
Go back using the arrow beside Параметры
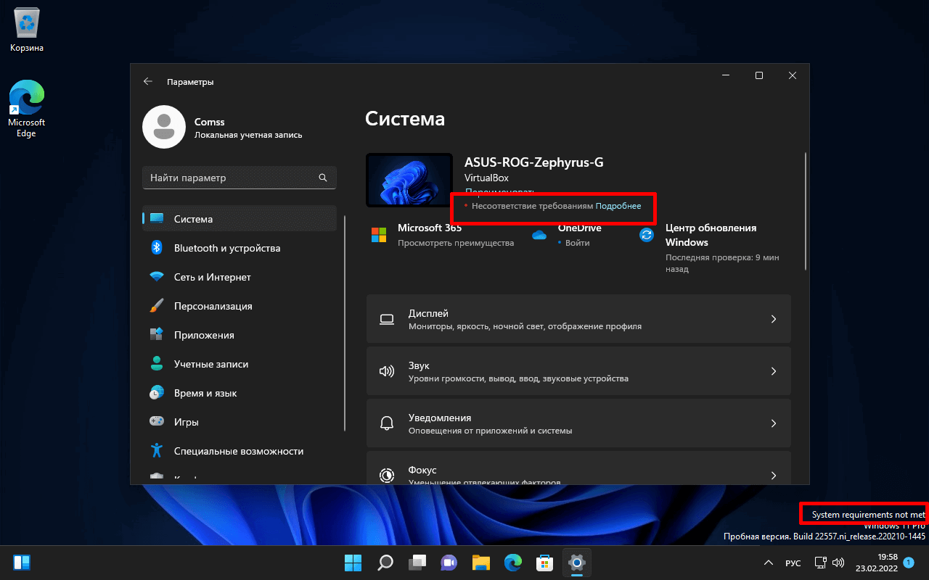click(148, 82)
